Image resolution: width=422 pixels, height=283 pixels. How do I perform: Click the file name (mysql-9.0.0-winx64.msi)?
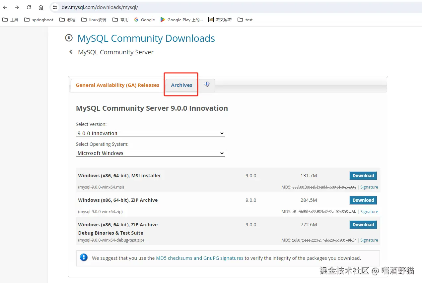tap(101, 187)
